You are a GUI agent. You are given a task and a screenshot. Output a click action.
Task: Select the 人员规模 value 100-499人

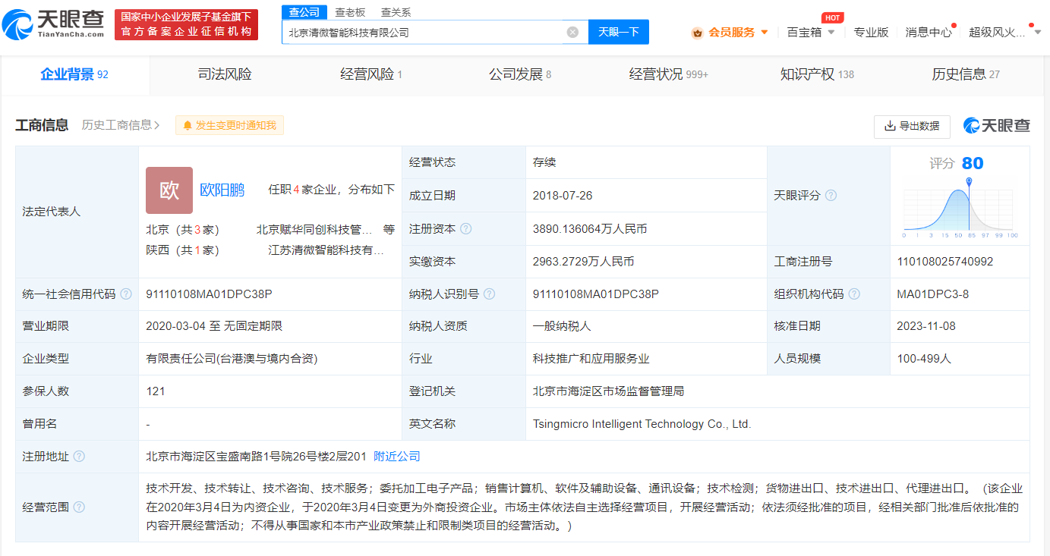tap(924, 359)
